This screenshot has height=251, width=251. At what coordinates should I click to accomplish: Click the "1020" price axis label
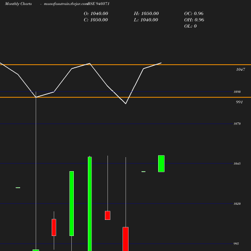[x=237, y=204]
